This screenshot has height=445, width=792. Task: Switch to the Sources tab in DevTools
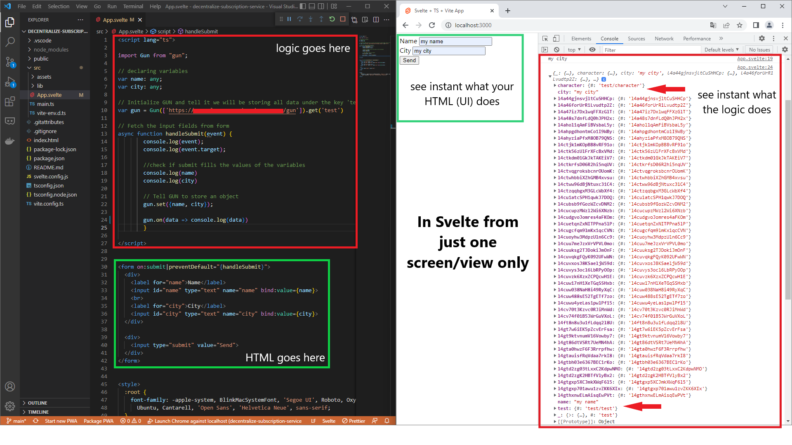click(x=636, y=38)
